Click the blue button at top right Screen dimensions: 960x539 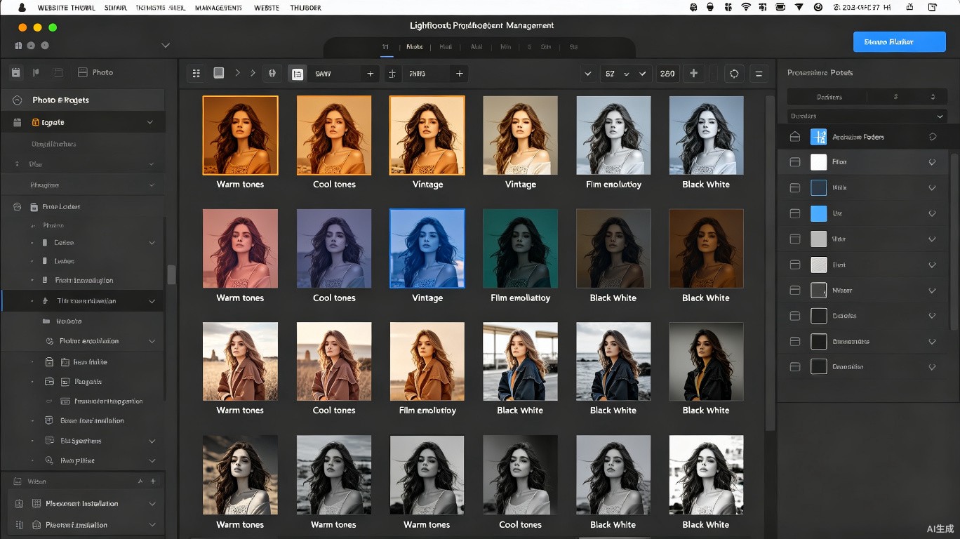click(x=899, y=42)
